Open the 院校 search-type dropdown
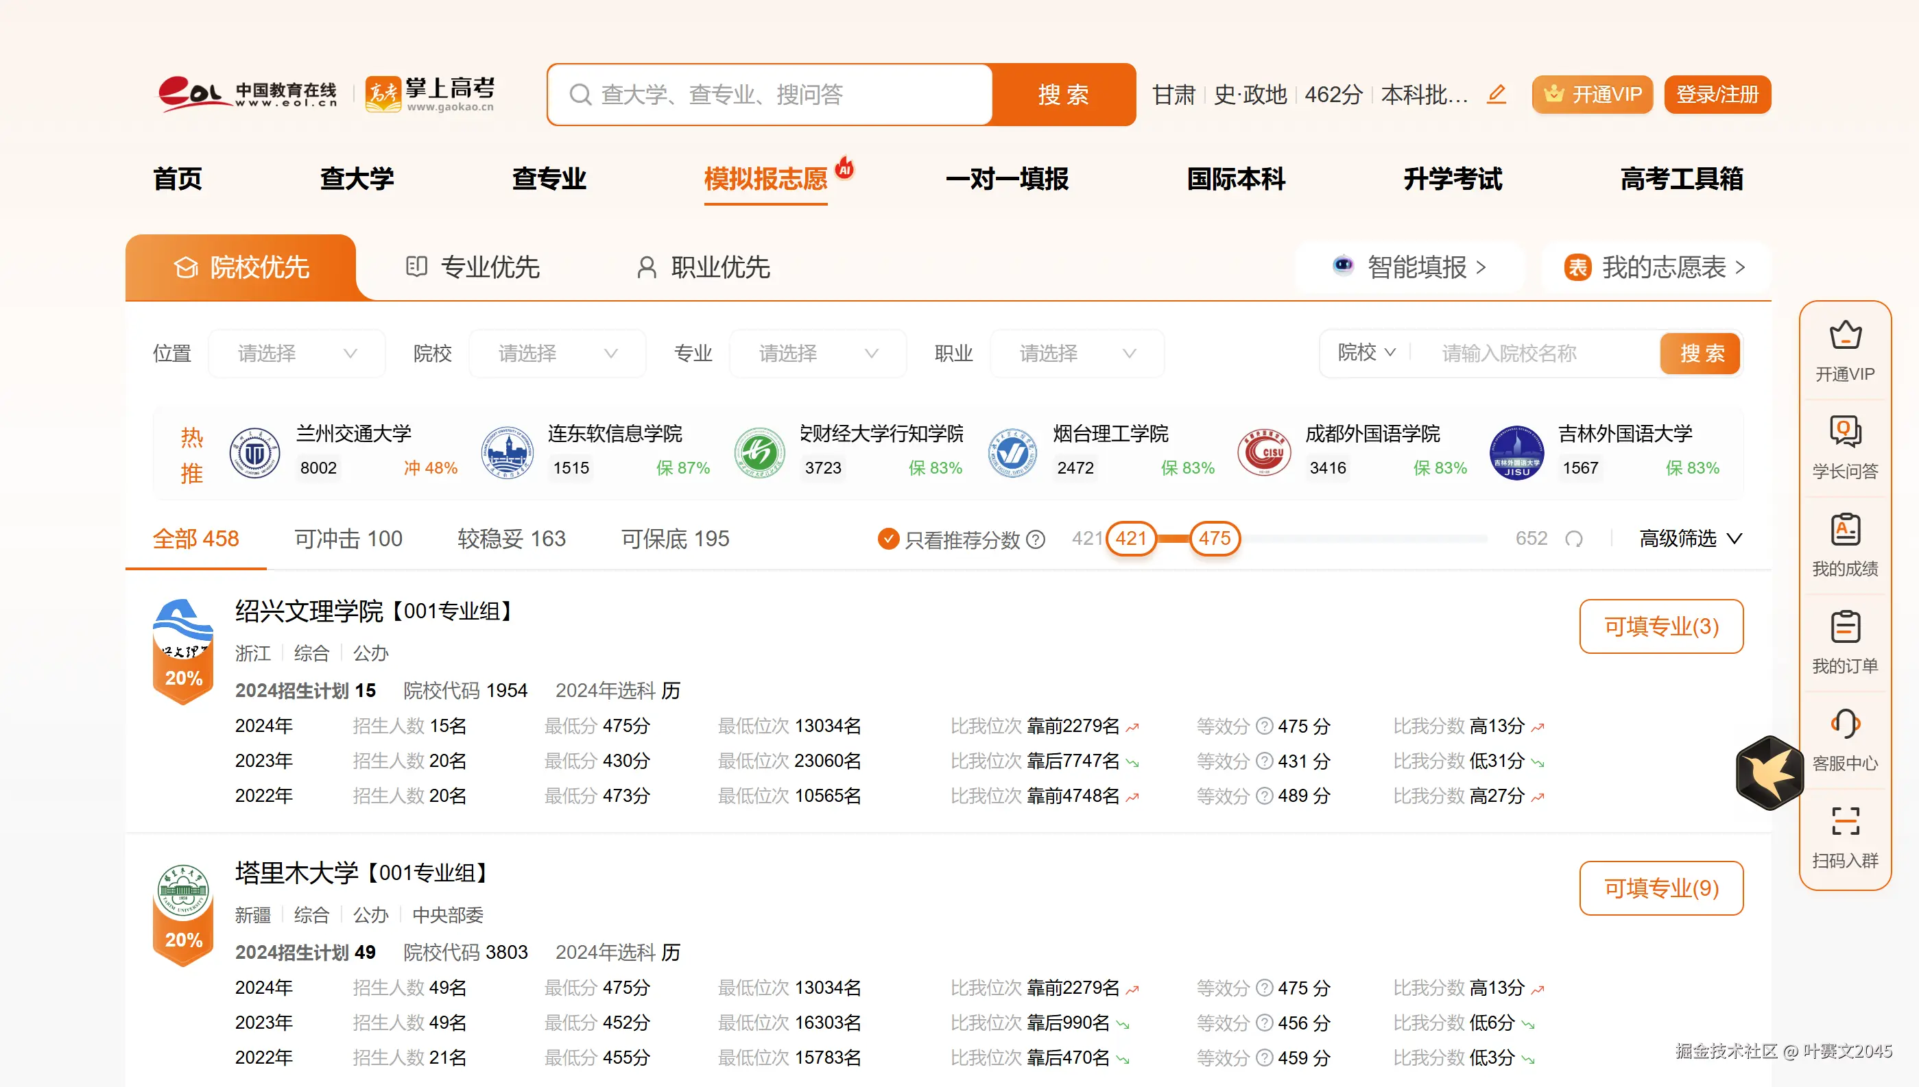The width and height of the screenshot is (1919, 1087). tap(1366, 352)
